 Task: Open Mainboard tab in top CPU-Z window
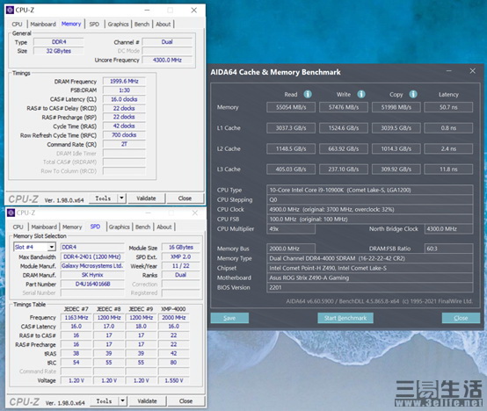coord(43,25)
